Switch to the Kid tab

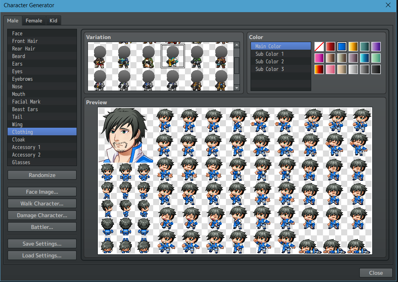click(53, 20)
